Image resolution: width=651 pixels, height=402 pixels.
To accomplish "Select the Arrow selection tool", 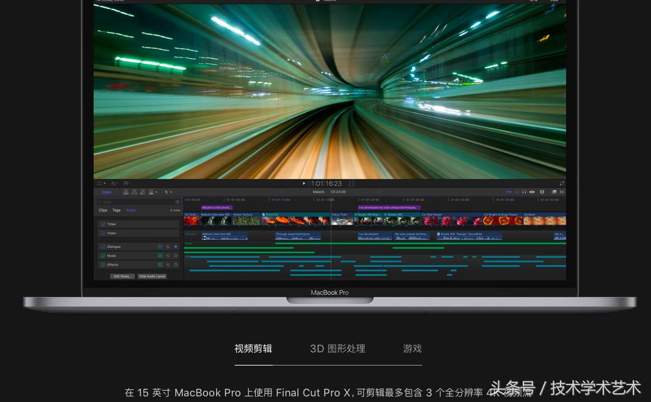I will pos(166,191).
